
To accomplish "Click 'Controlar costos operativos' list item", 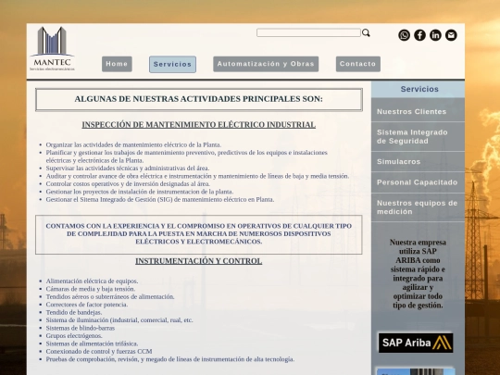I will 128,184.
